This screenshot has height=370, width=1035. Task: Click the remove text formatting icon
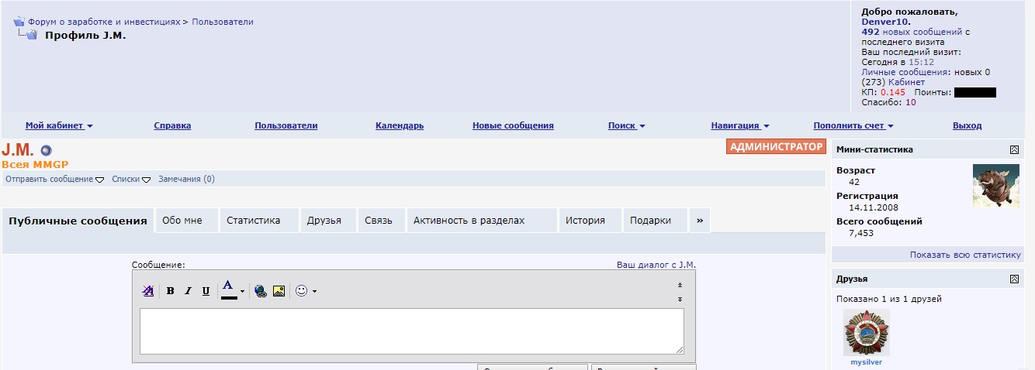point(148,291)
